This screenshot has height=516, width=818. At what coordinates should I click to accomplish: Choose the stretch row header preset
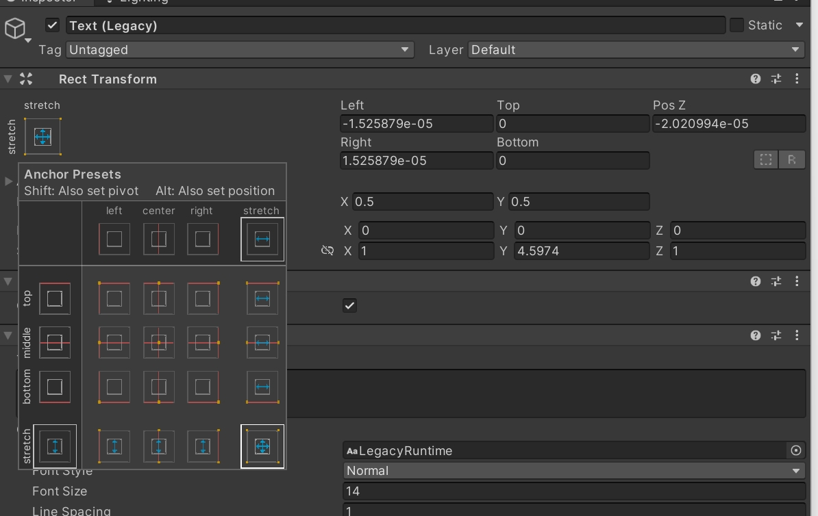coord(55,446)
